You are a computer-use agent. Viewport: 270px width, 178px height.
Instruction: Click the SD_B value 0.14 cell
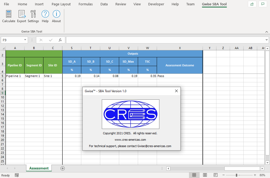click(91, 76)
